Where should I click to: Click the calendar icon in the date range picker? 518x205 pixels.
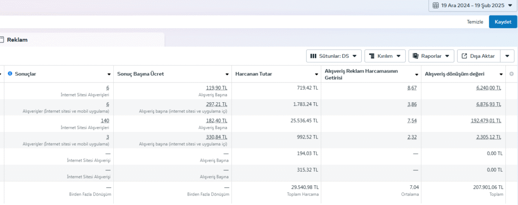coord(435,6)
